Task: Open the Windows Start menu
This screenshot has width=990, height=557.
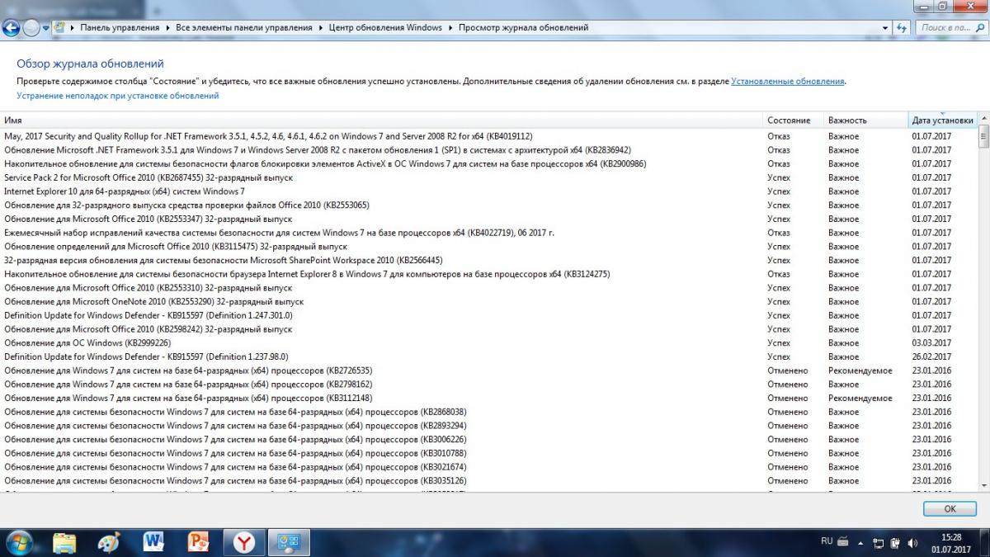Action: [x=18, y=541]
